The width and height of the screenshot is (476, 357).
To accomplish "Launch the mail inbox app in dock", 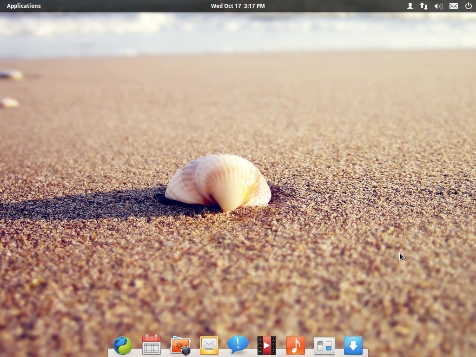I will 209,345.
